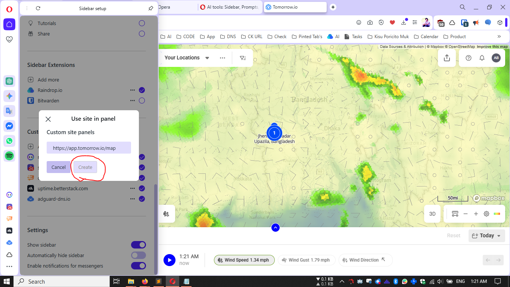Open the Today date dropdown
Screen dimensions: 510x287
(x=487, y=235)
